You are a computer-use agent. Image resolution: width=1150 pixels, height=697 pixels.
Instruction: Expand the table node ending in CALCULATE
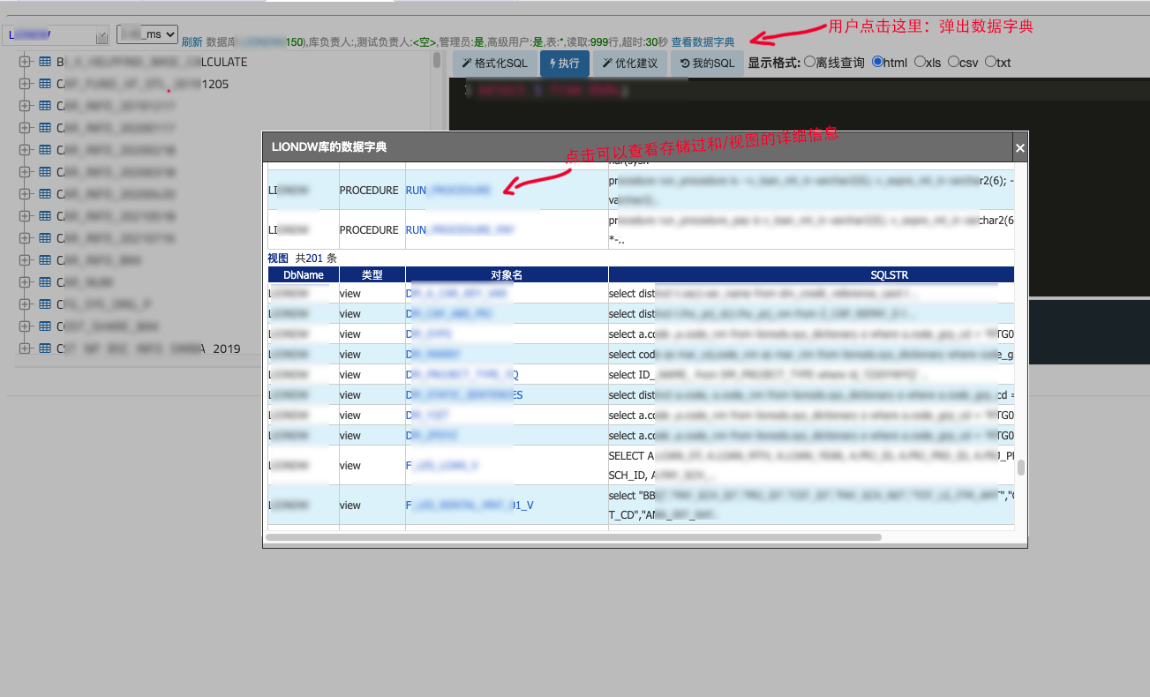[24, 62]
